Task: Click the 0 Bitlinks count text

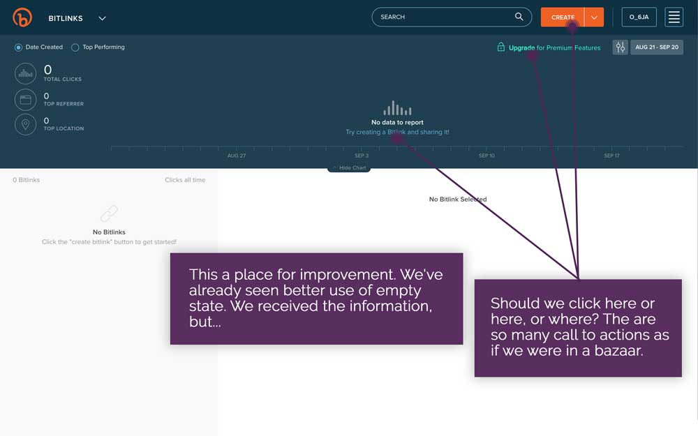Action: (x=27, y=180)
